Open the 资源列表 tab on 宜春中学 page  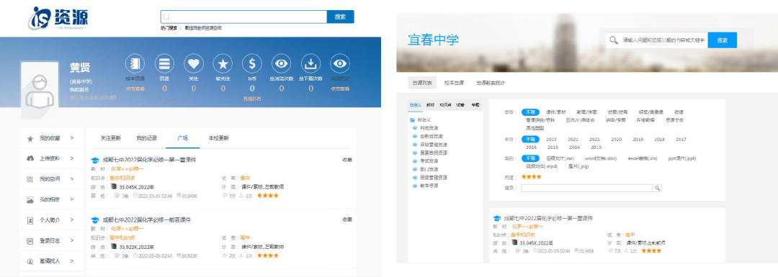point(422,83)
